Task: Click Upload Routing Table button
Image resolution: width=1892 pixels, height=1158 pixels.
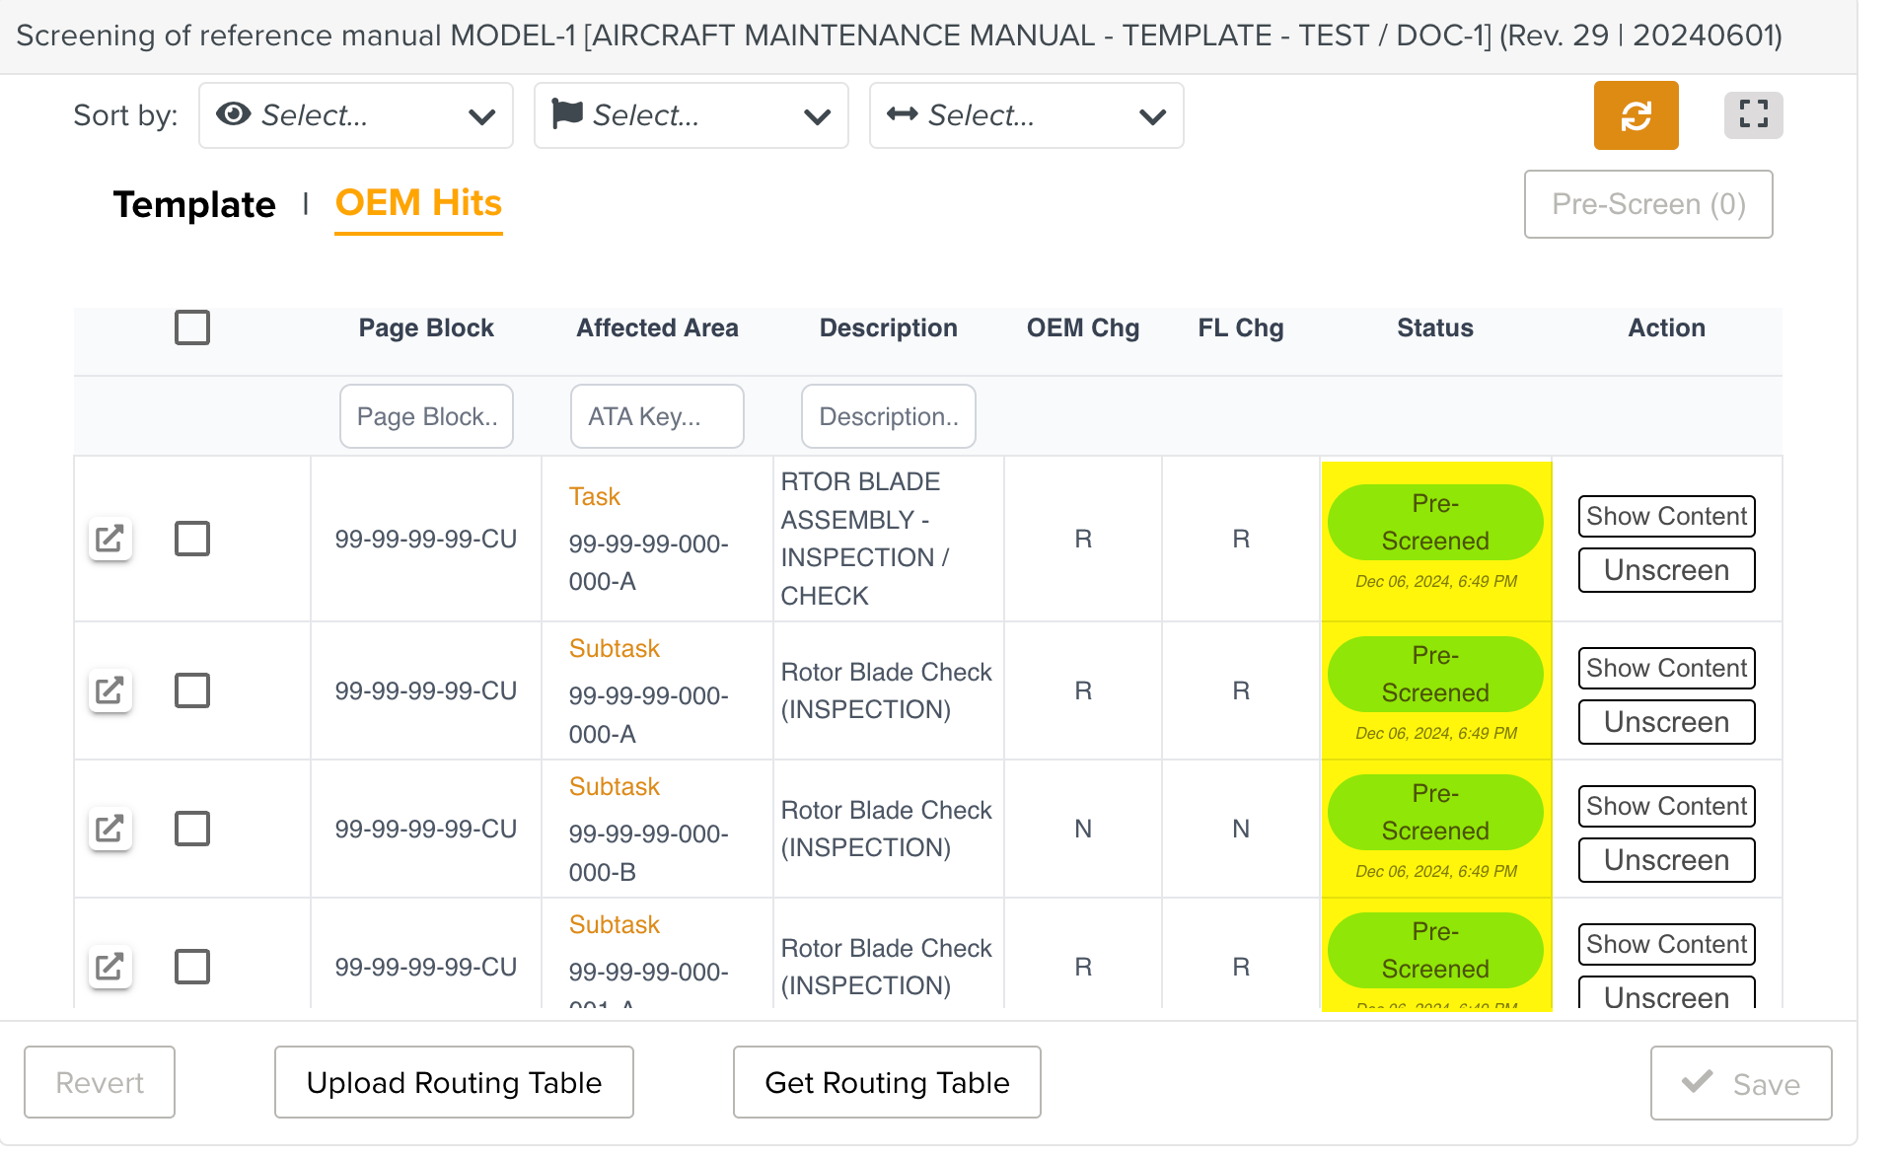Action: point(454,1082)
